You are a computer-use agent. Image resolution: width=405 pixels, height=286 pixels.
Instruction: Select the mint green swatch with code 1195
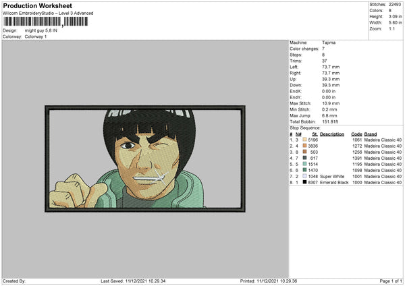pyautogui.click(x=305, y=164)
